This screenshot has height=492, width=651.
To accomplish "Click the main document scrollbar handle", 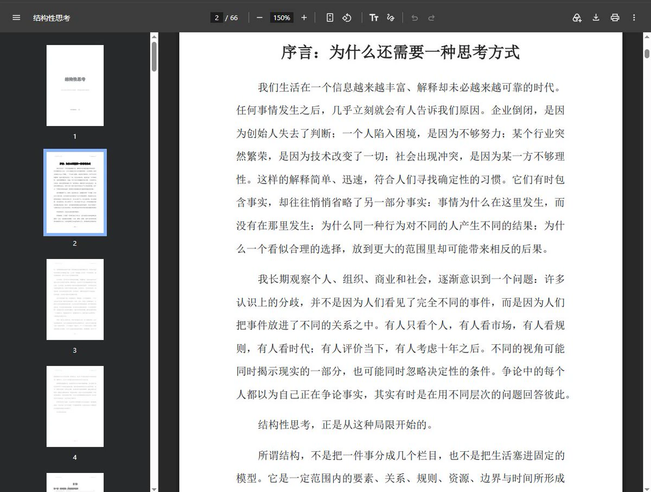I will [x=647, y=53].
